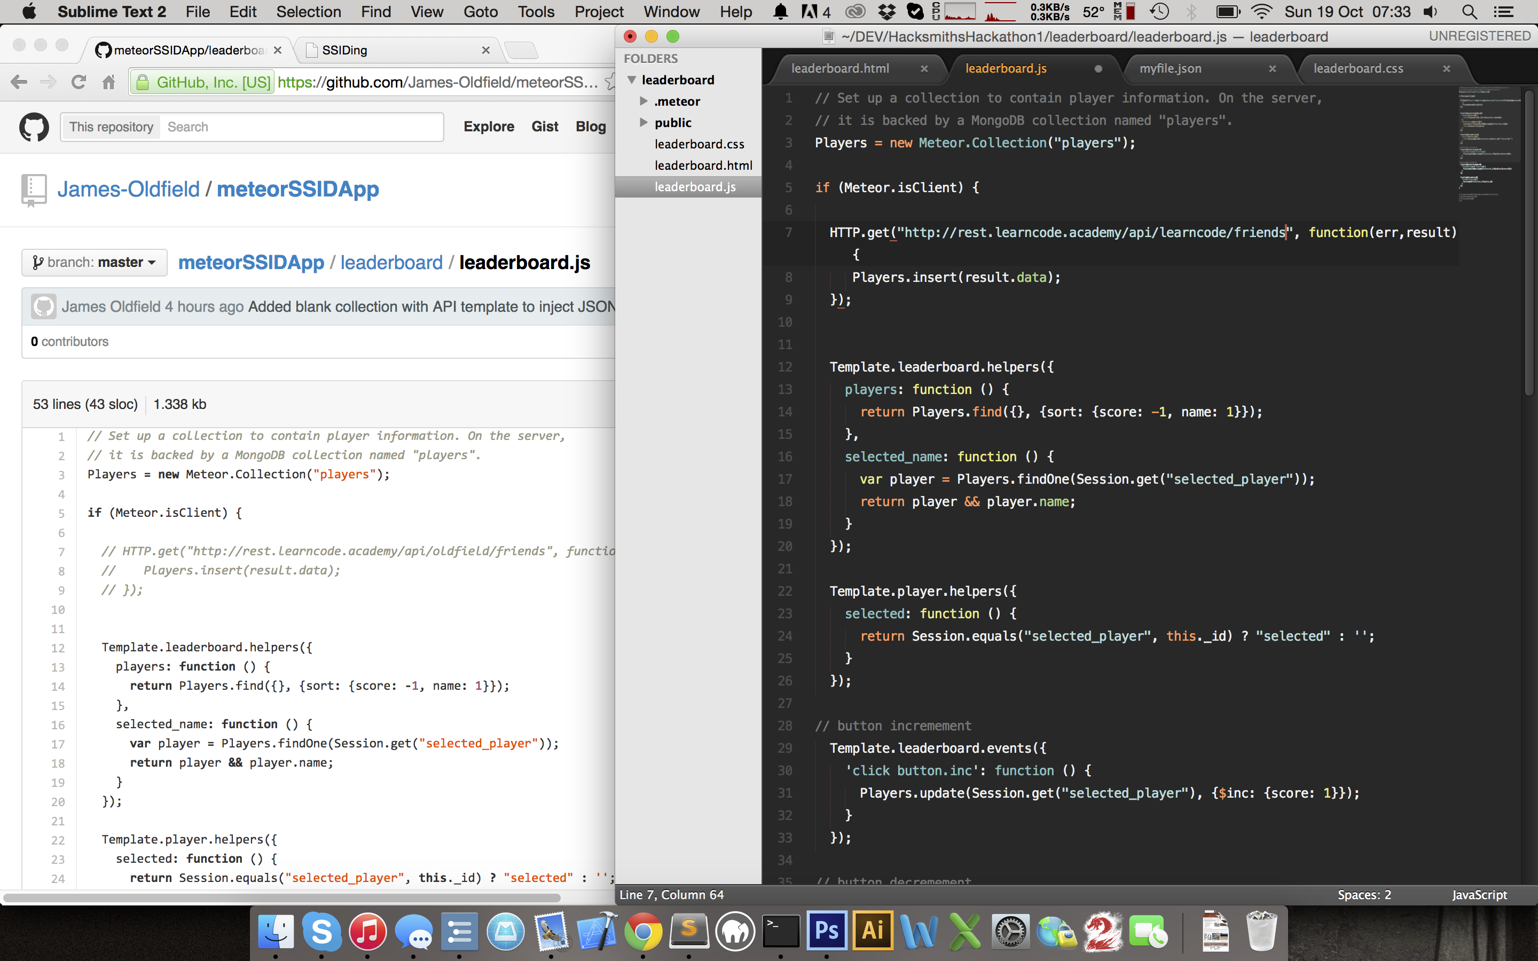Click the notification bell icon in menu bar

(x=780, y=11)
